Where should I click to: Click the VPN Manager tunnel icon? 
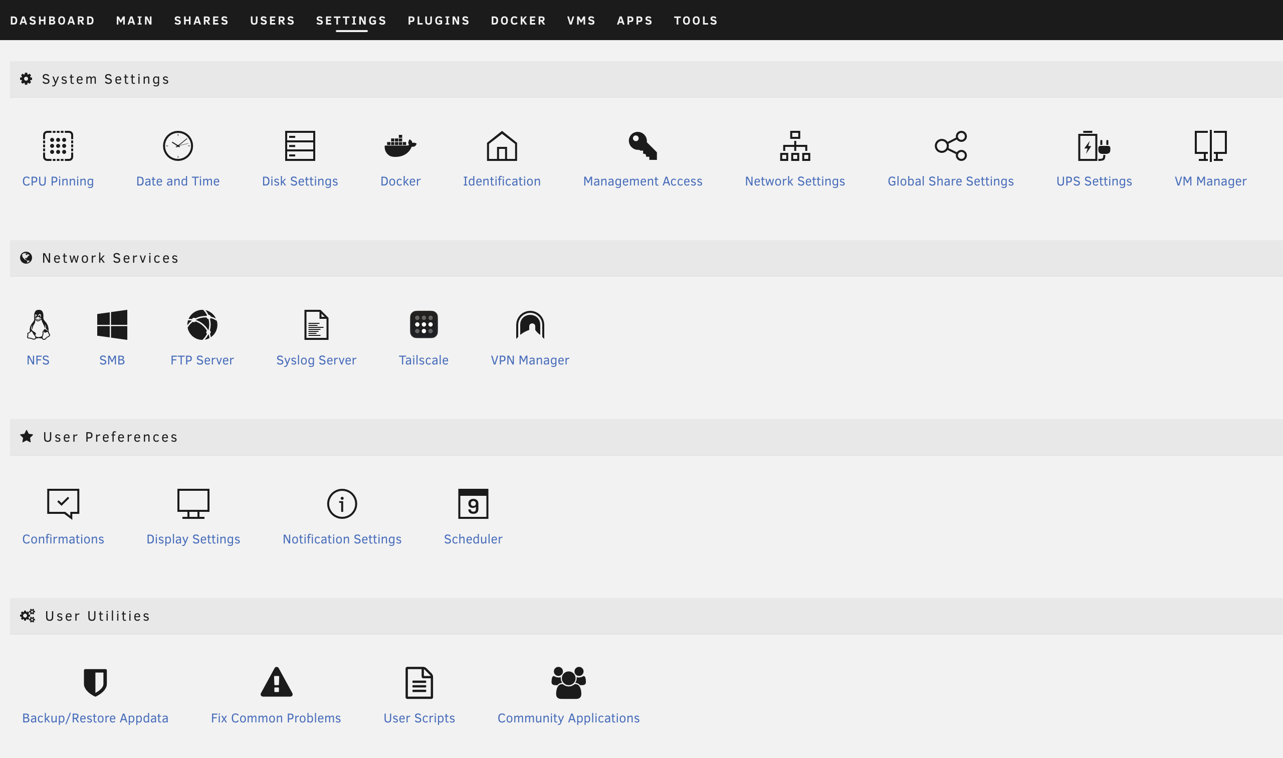529,325
